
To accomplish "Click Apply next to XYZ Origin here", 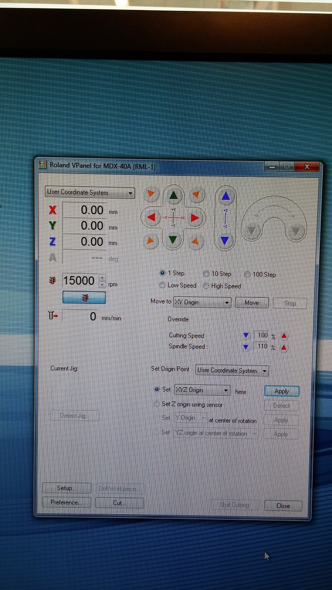I will pos(281,391).
